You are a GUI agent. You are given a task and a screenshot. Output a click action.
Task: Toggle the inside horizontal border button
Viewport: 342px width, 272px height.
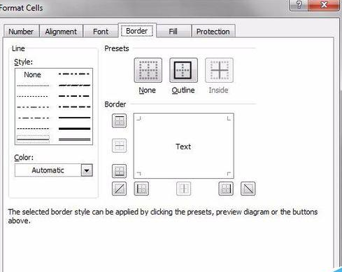(119, 146)
